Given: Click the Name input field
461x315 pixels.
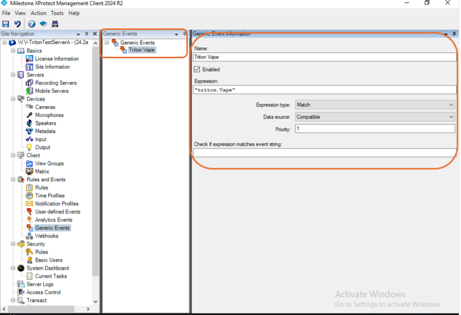Looking at the screenshot, I should 324,57.
